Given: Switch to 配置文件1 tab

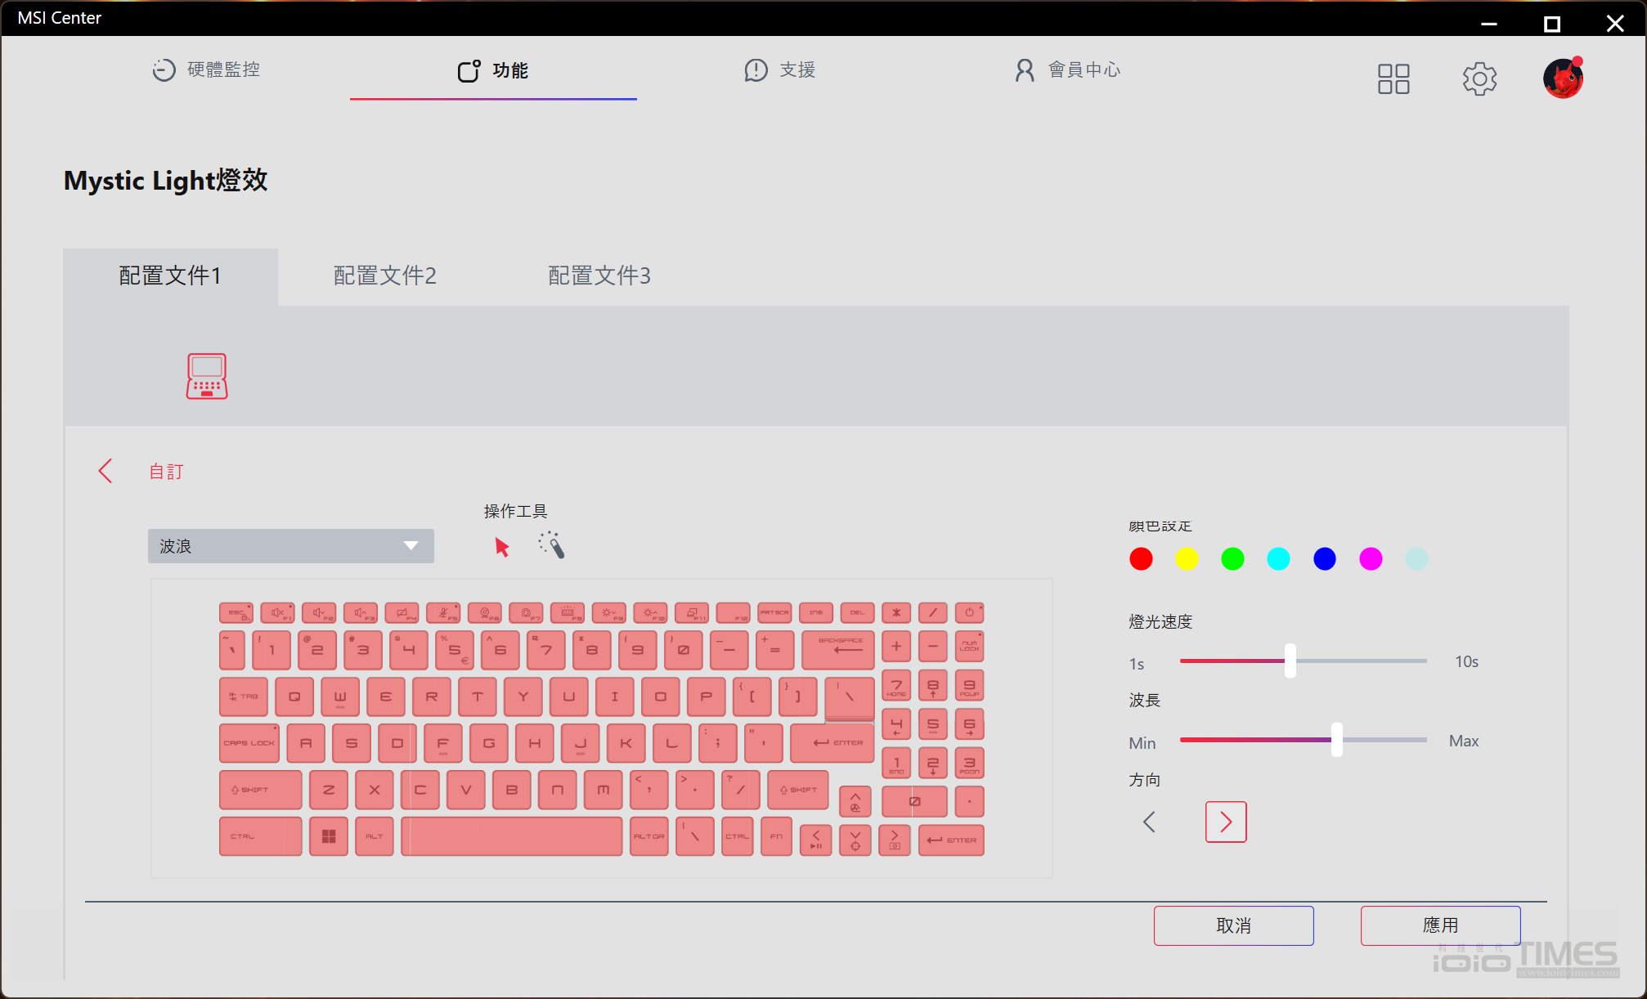Looking at the screenshot, I should click(x=170, y=276).
